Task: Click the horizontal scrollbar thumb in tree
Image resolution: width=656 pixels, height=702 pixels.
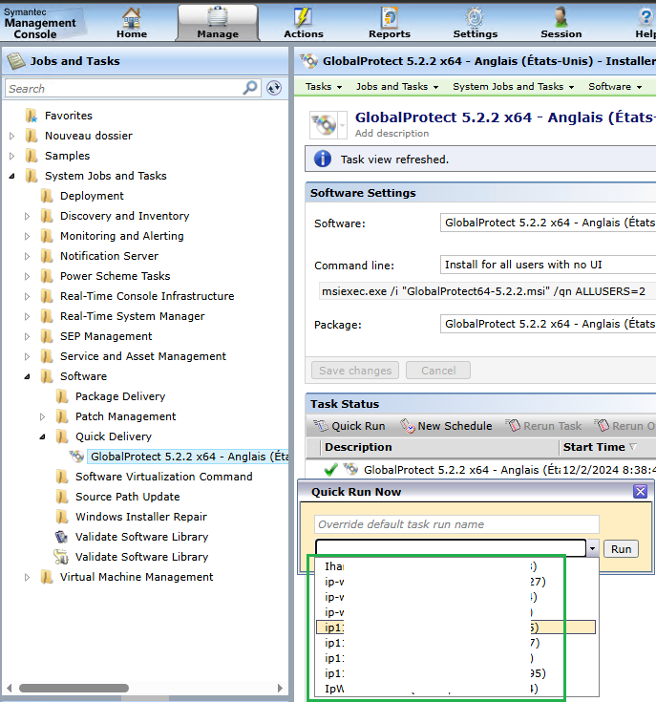Action: coord(74,688)
